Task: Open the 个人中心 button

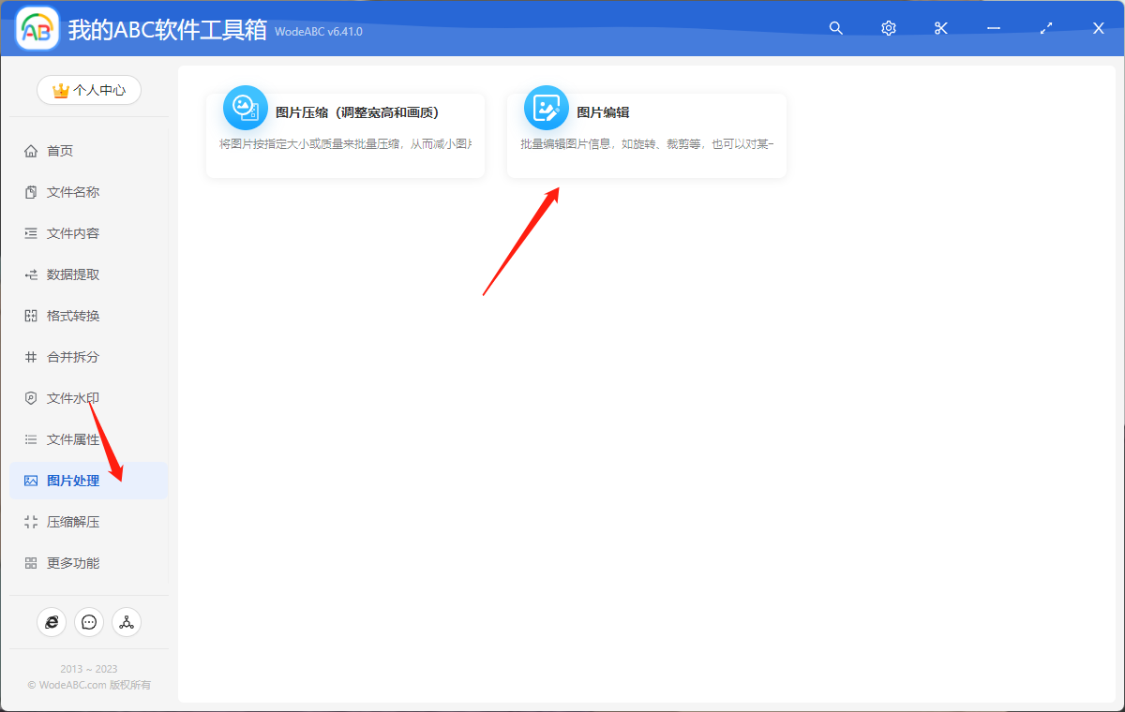Action: pos(88,90)
